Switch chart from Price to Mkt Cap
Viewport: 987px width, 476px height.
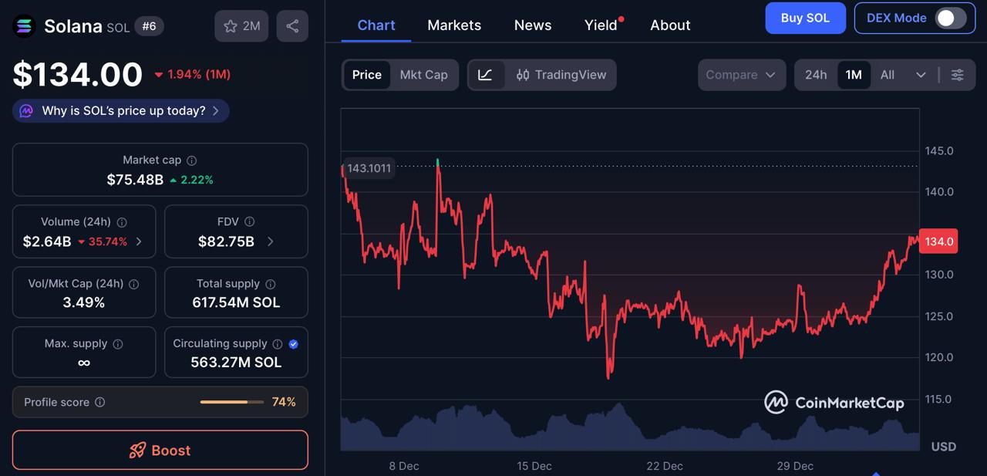pyautogui.click(x=423, y=75)
